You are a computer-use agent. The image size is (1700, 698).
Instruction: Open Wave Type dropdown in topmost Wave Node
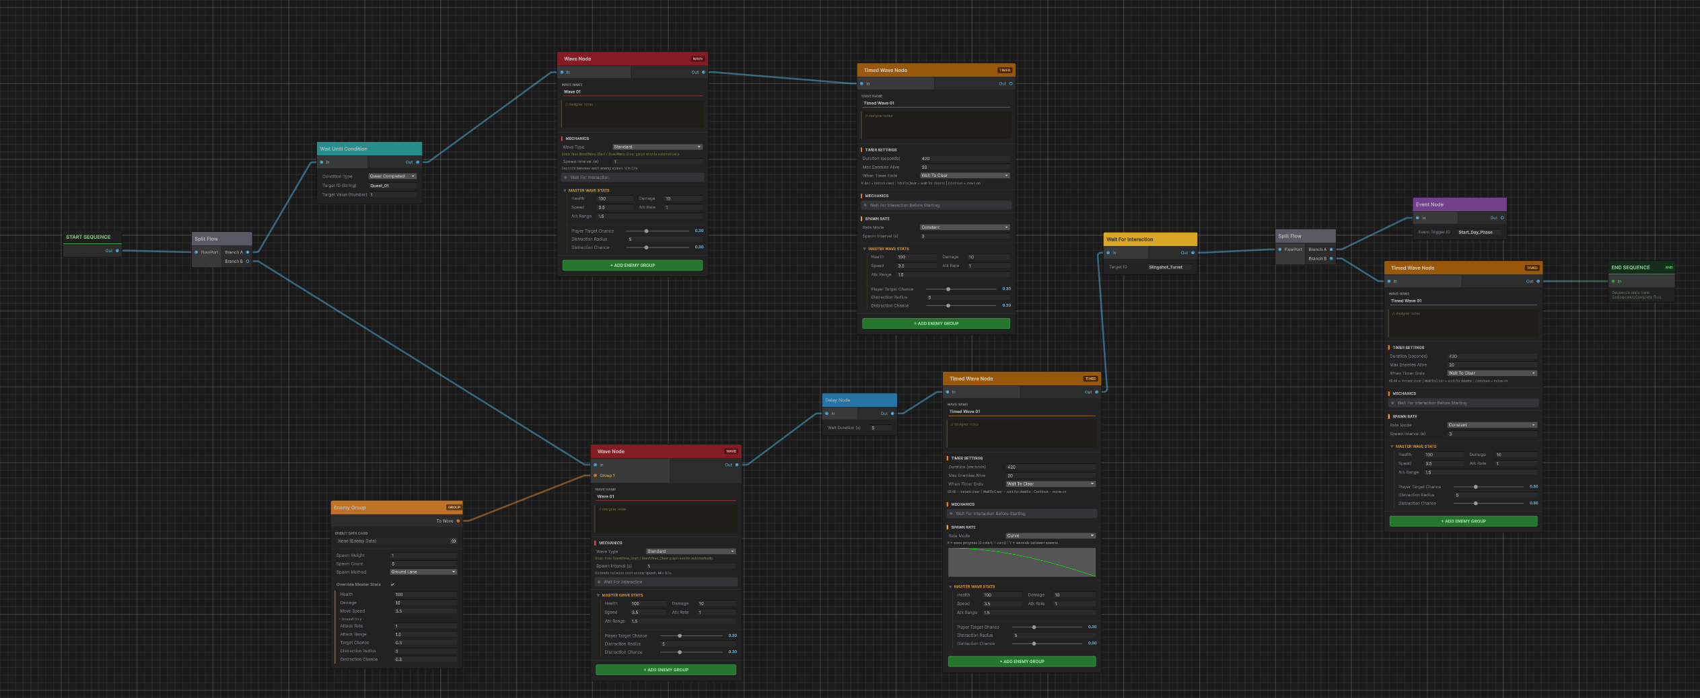pos(658,147)
